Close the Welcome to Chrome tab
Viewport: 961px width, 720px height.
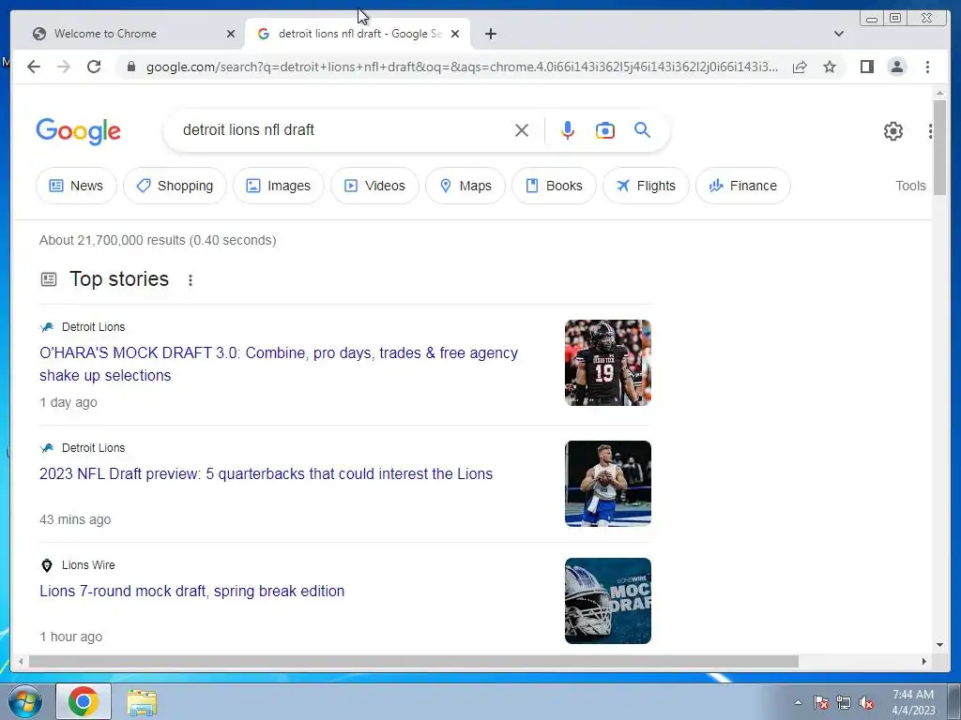[x=231, y=34]
